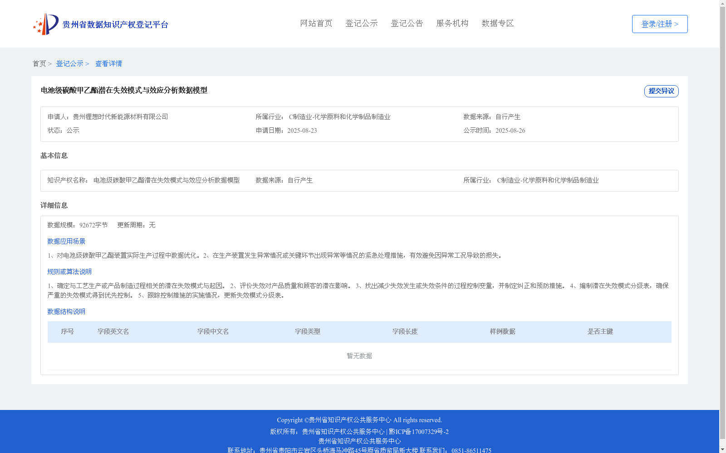Screen dimensions: 726x453
Task: Open the 网站首页 menu item
Action: 316,23
